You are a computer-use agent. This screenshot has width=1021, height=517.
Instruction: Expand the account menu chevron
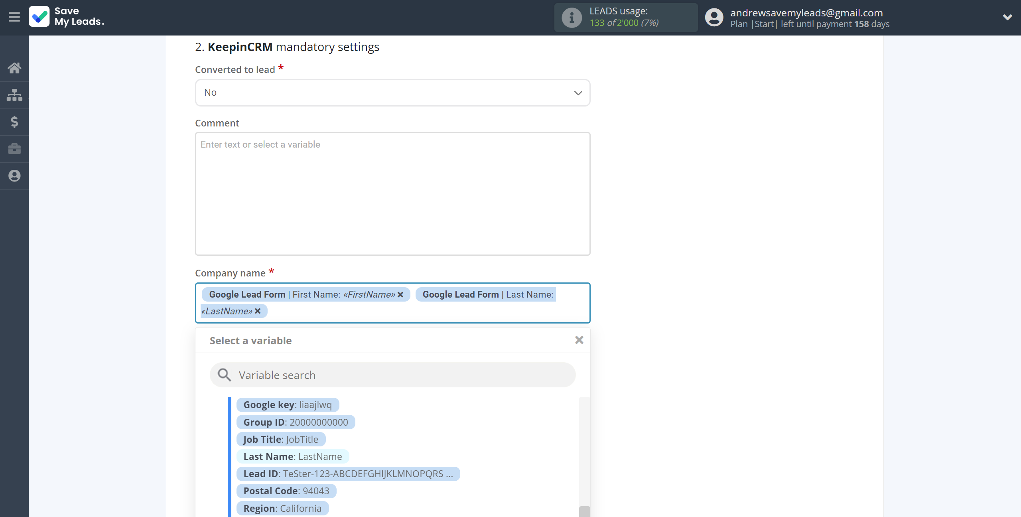tap(1007, 17)
